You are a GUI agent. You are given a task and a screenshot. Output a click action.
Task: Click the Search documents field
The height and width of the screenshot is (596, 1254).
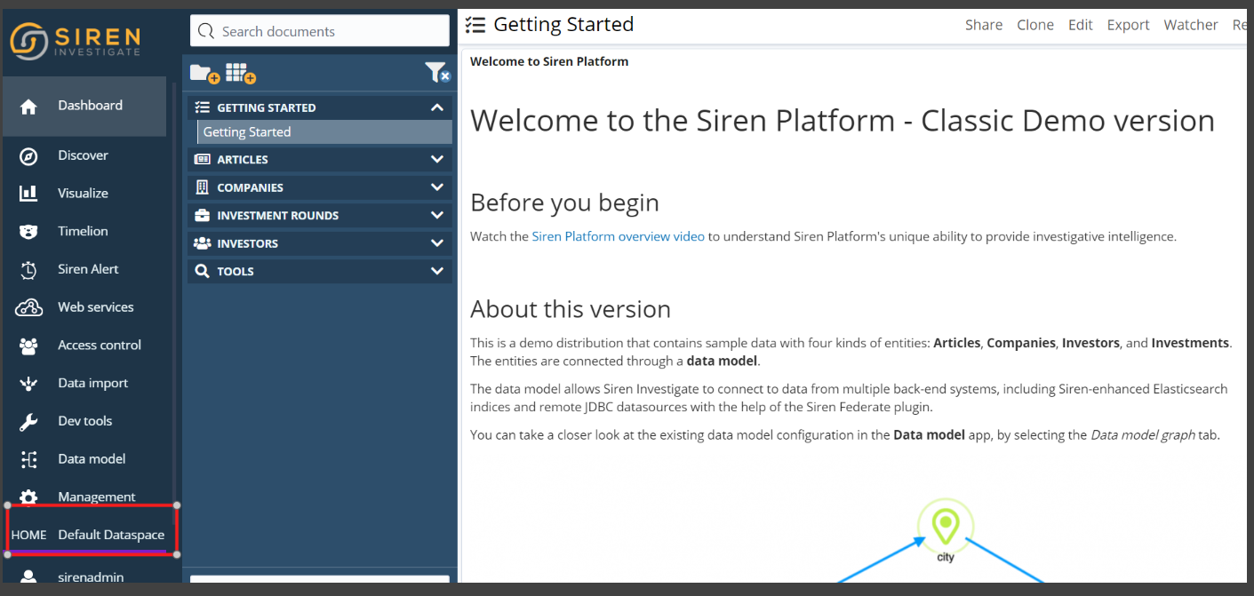click(320, 31)
